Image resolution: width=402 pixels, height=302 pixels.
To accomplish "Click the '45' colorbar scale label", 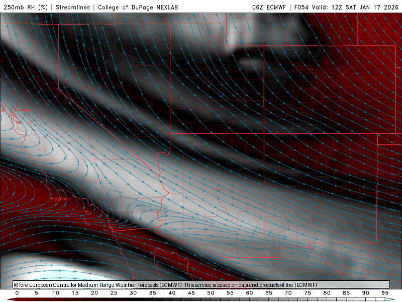I will 191,293.
